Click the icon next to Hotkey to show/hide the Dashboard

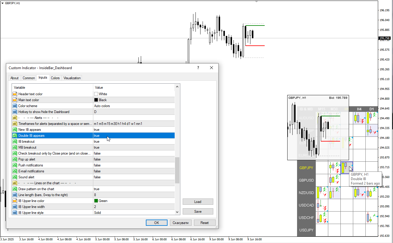point(15,112)
